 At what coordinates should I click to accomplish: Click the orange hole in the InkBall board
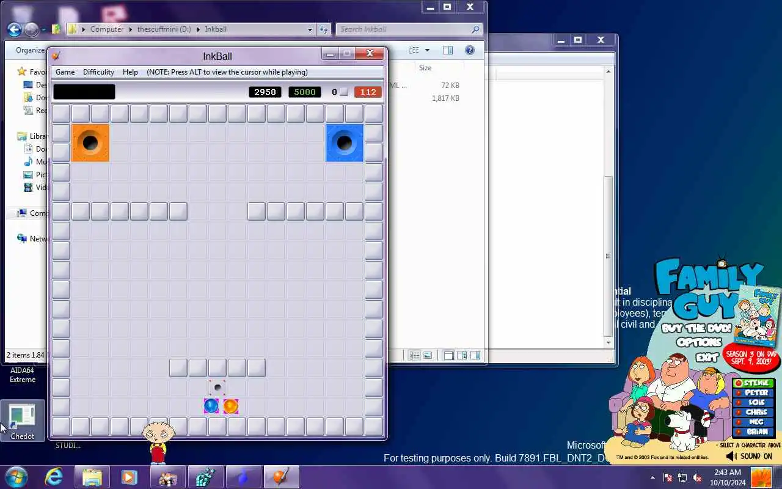pos(90,143)
